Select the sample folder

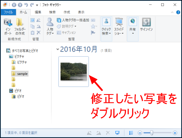click(x=20, y=74)
